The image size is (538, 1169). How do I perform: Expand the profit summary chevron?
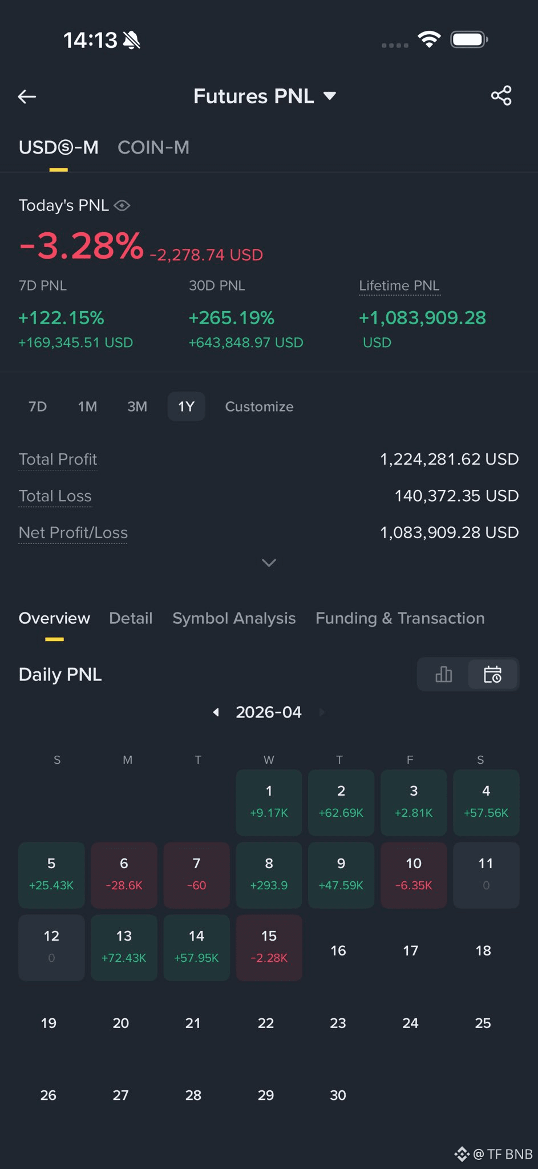point(269,563)
